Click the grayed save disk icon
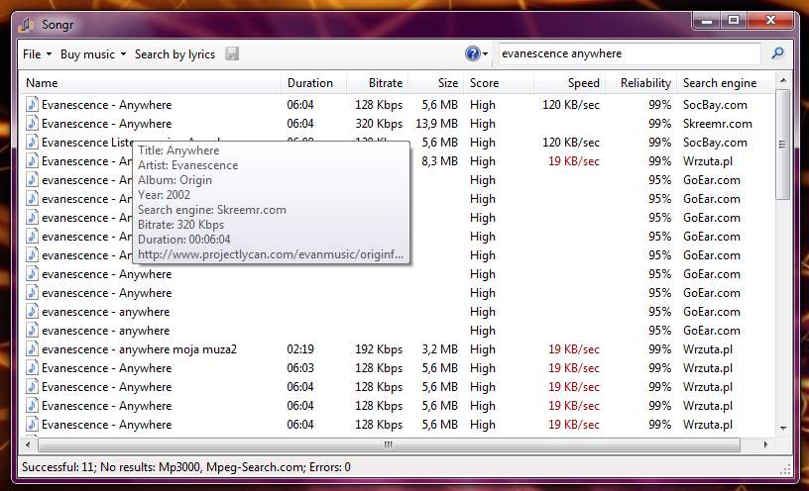 (232, 53)
